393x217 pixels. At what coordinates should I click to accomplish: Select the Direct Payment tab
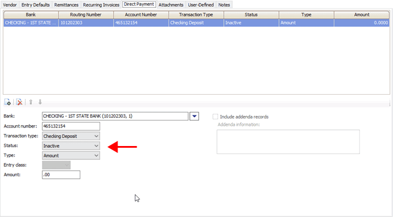coord(139,4)
